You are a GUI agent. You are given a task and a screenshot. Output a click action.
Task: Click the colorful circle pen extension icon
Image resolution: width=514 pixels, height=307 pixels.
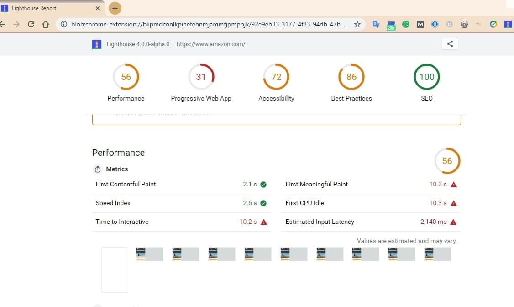(x=493, y=24)
